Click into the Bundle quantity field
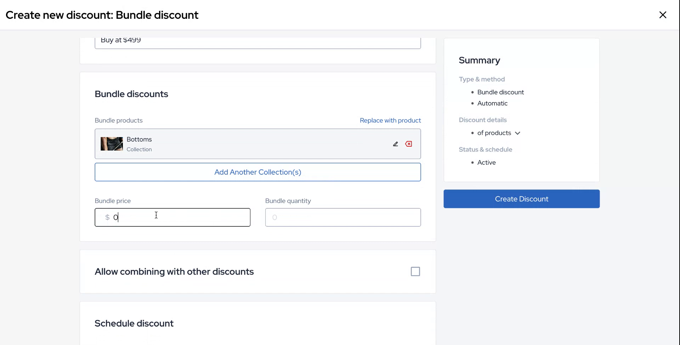This screenshot has width=680, height=345. 343,217
